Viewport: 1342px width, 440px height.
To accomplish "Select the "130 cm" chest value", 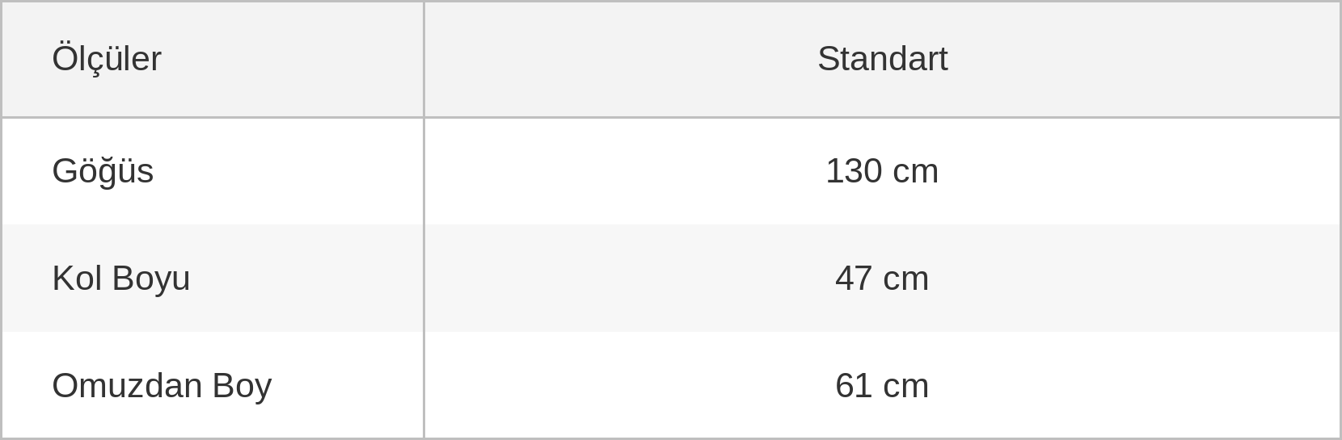I will tap(882, 171).
